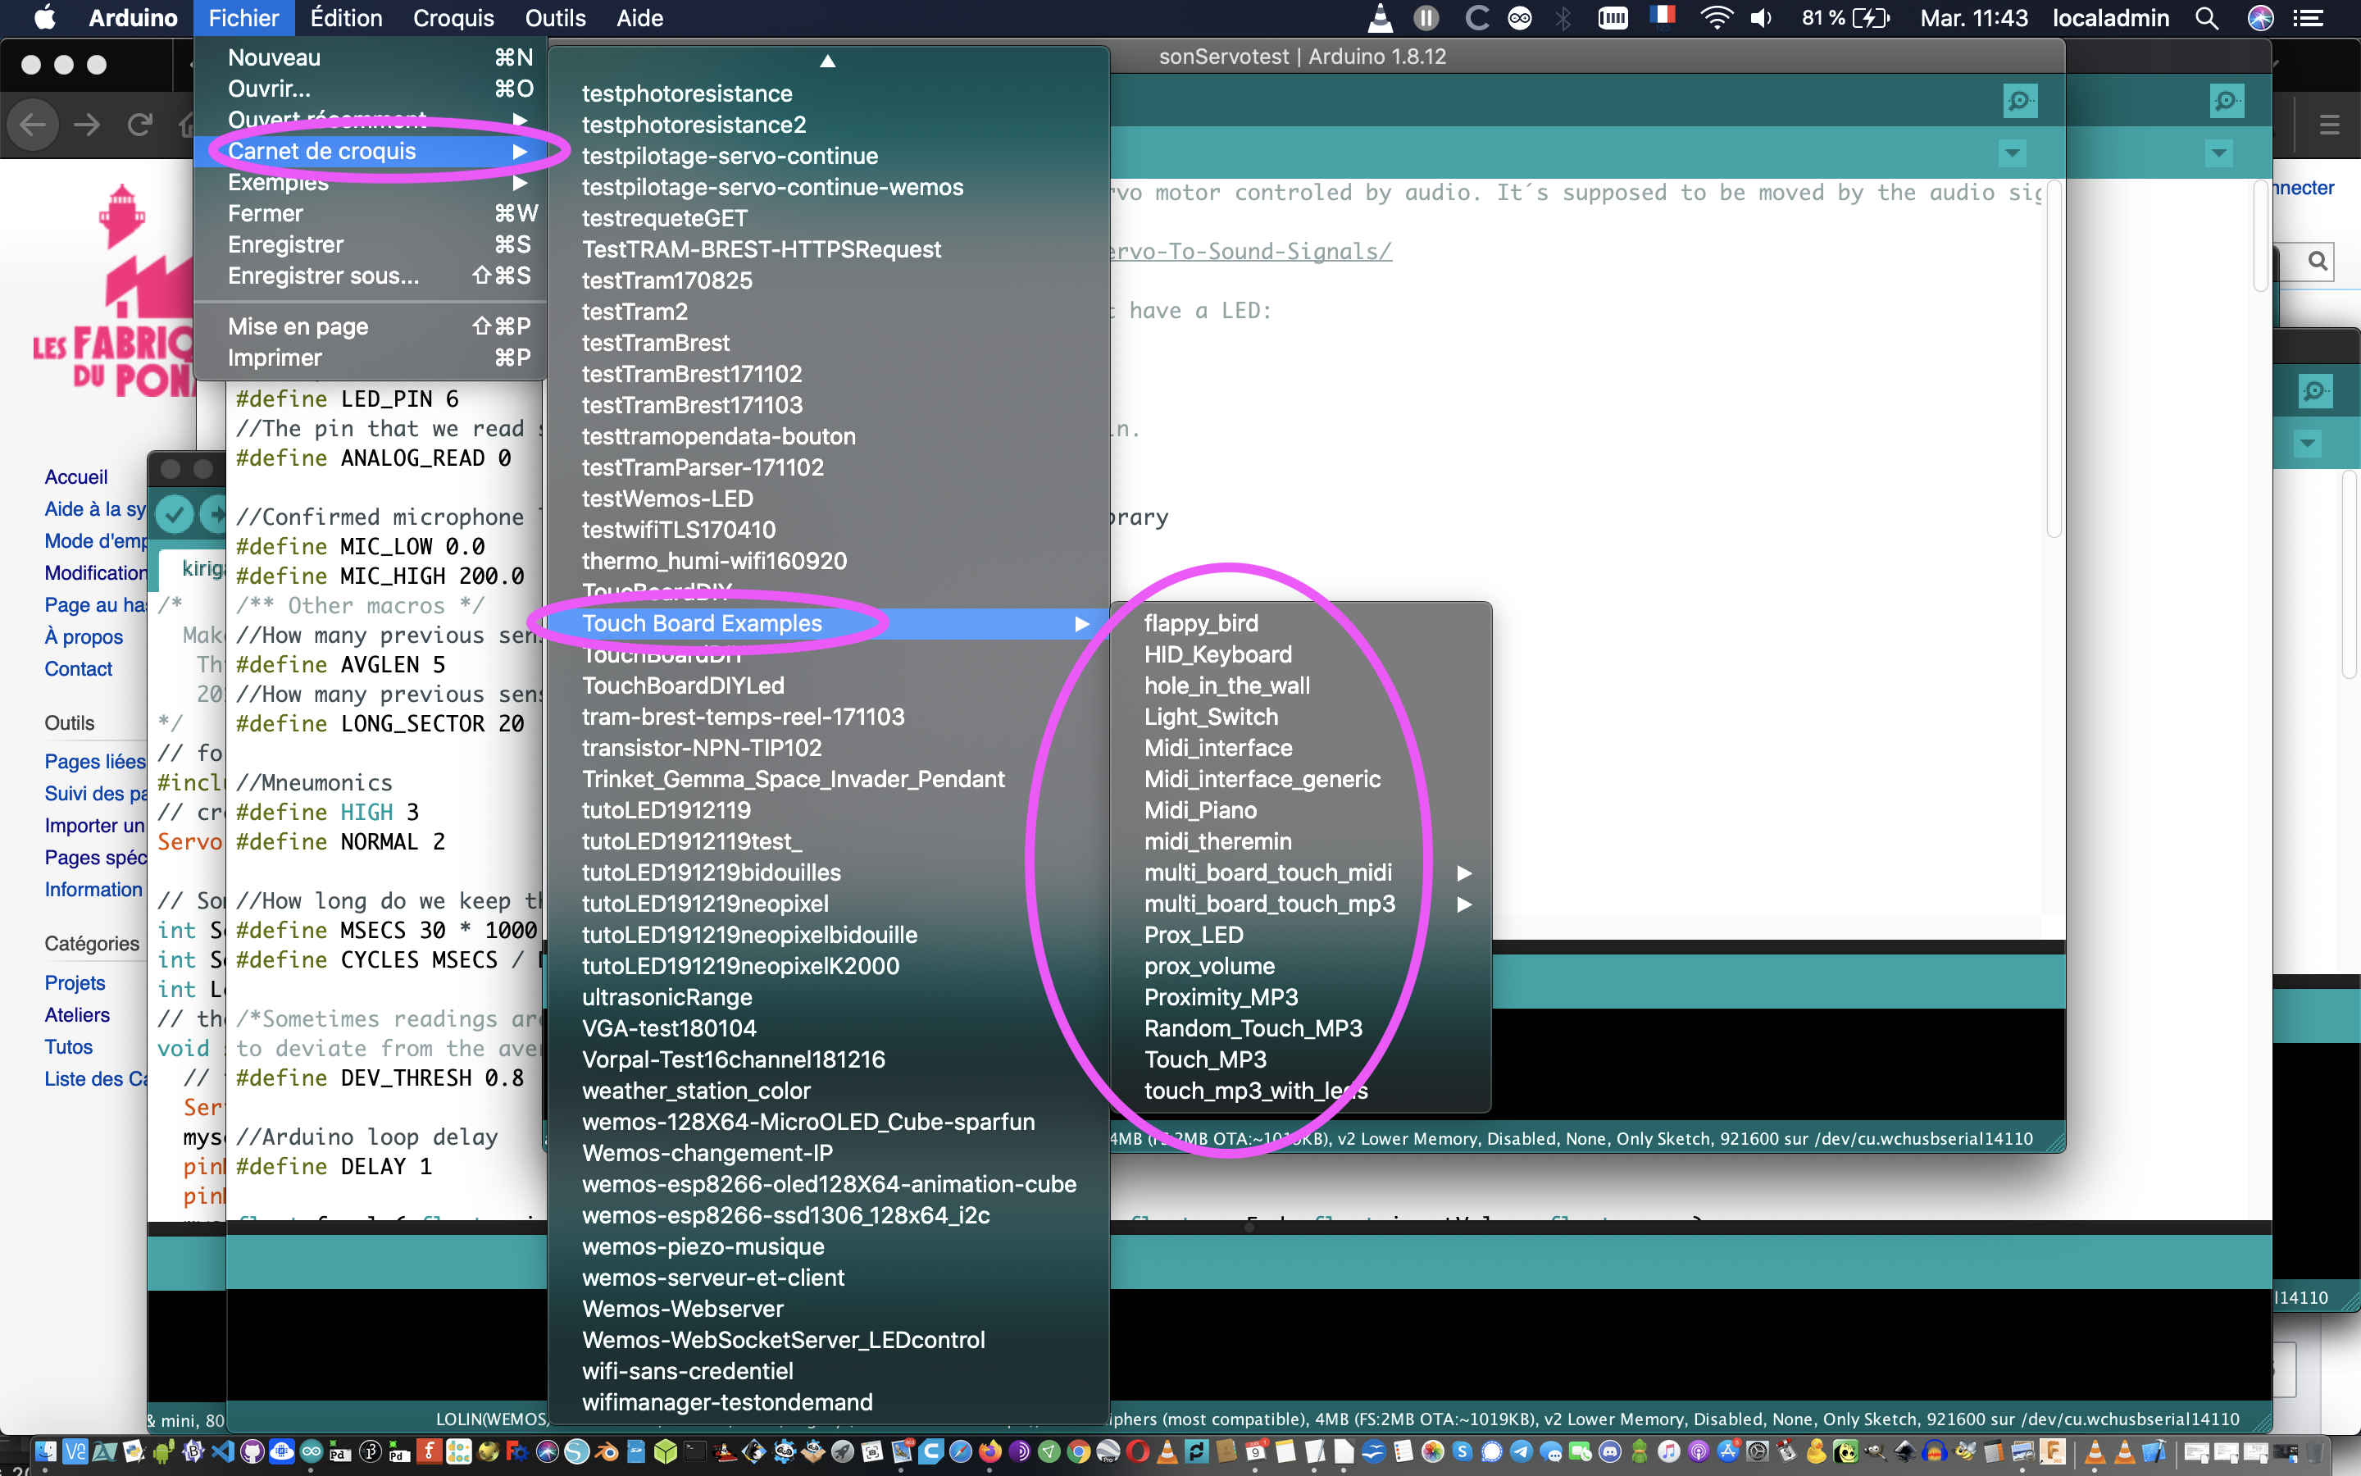Open the Siri icon in menu bar
2361x1476 pixels.
2260,17
